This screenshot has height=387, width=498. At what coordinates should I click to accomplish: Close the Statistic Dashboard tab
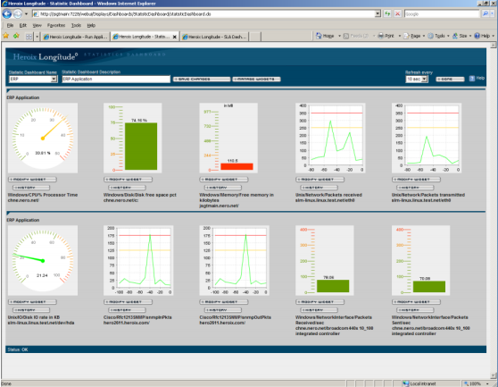pos(174,37)
